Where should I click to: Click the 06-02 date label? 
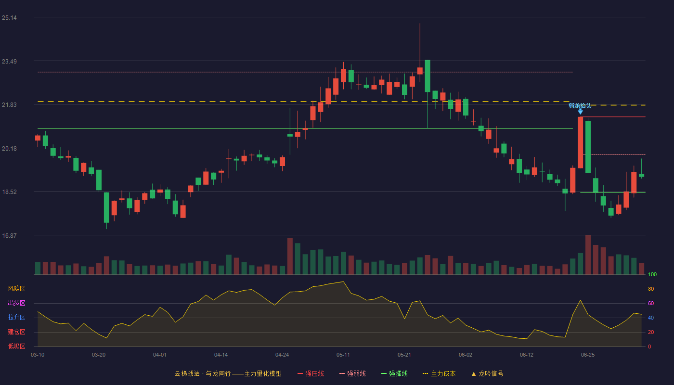point(466,355)
